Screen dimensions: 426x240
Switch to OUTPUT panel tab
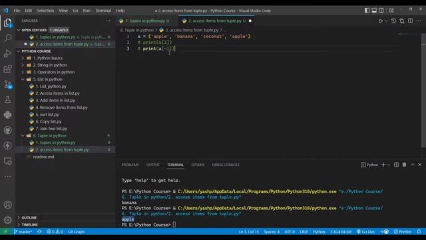coord(153,165)
